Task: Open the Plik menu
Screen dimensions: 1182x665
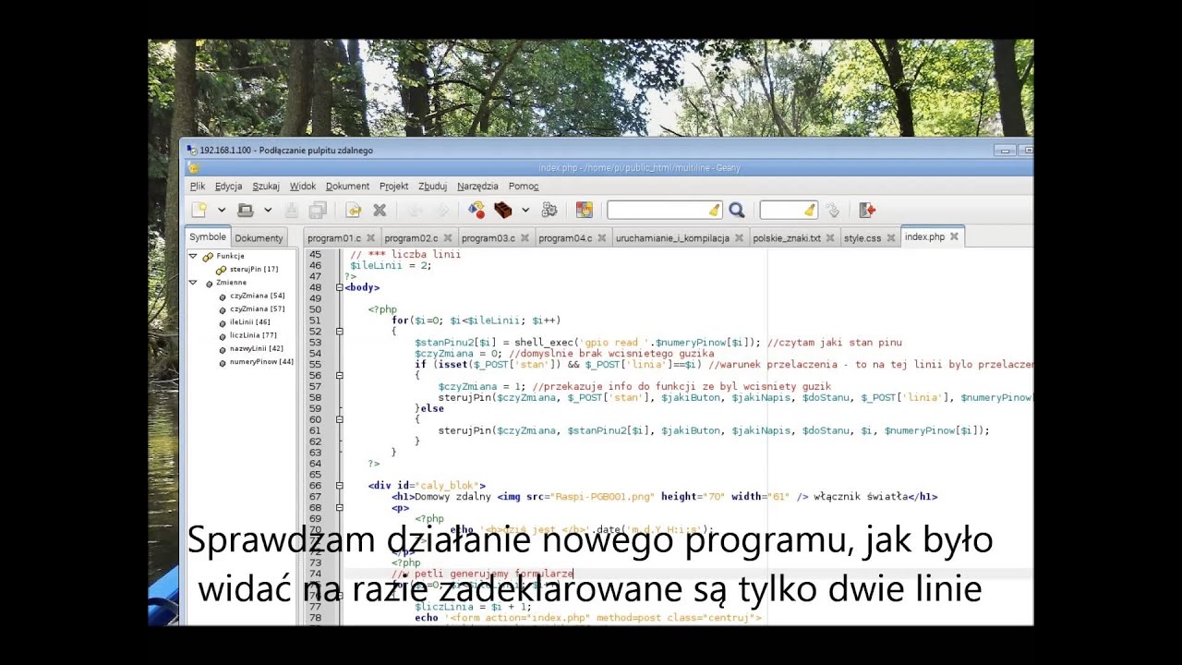Action: coord(198,187)
